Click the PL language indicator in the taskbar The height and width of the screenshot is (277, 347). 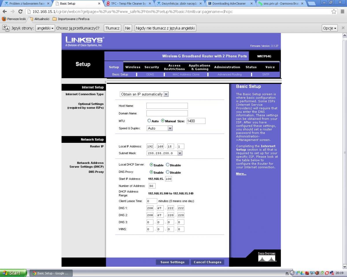(x=287, y=273)
